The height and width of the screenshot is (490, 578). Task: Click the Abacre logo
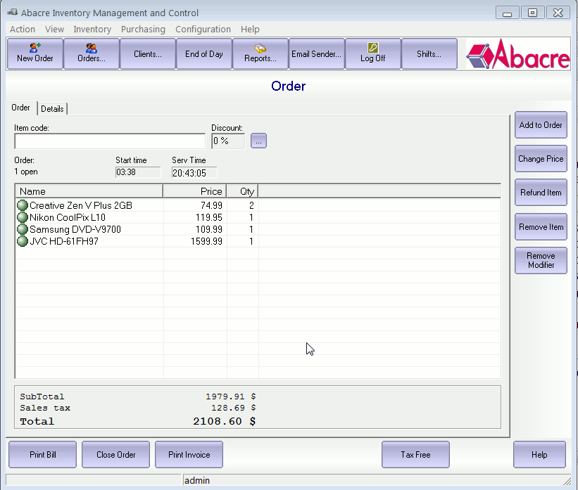[x=518, y=54]
